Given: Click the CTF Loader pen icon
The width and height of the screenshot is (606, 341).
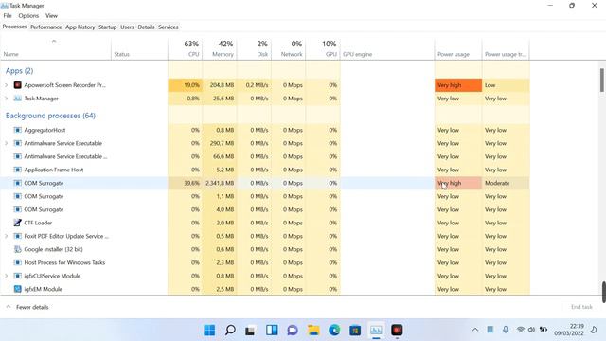Looking at the screenshot, I should [x=17, y=223].
